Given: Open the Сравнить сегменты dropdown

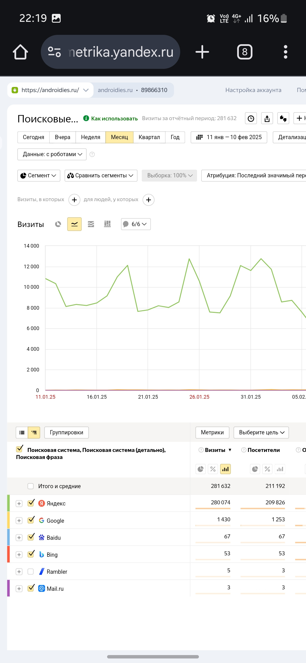Looking at the screenshot, I should click(x=101, y=176).
